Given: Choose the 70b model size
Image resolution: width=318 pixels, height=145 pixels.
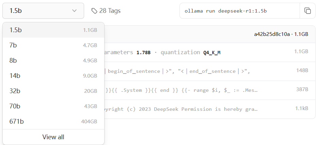Looking at the screenshot, I should pyautogui.click(x=53, y=106).
